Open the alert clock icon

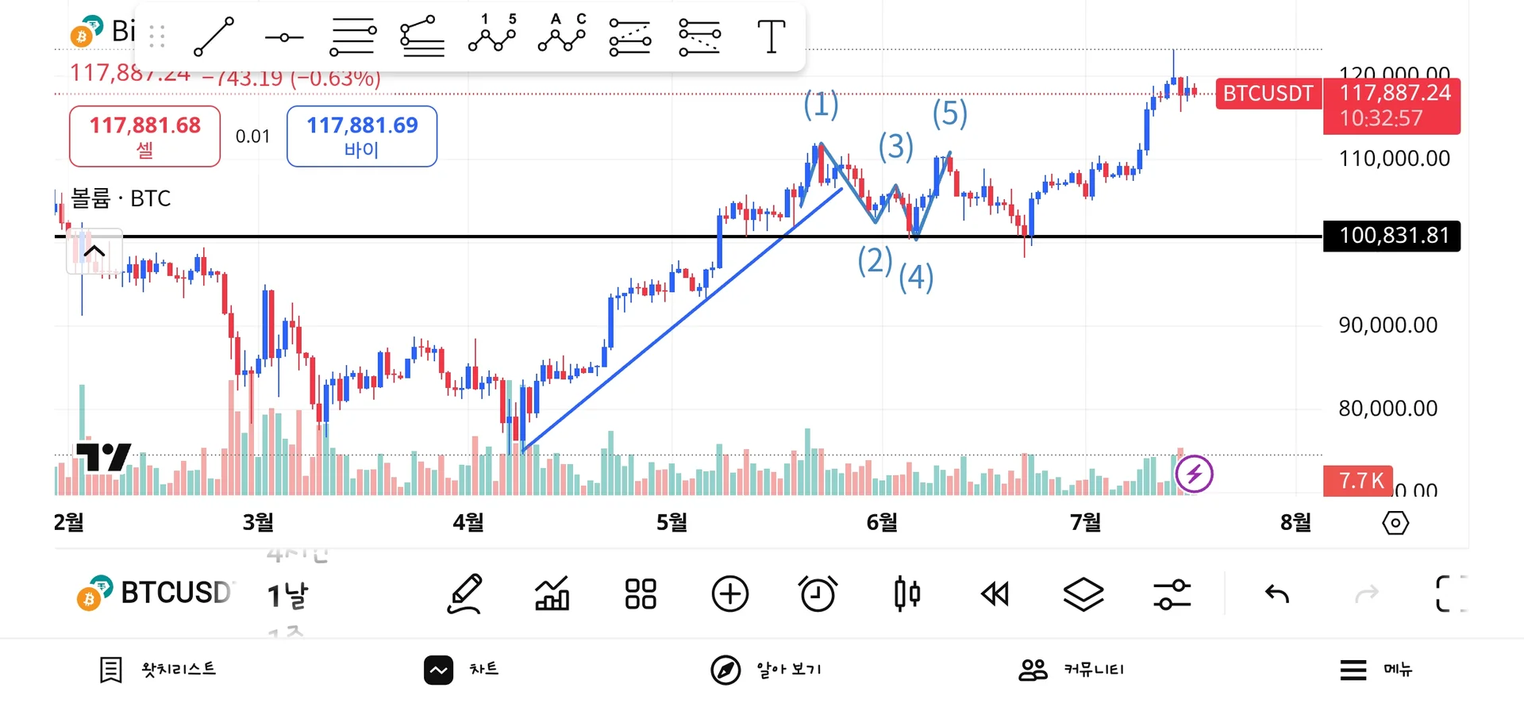pyautogui.click(x=818, y=594)
